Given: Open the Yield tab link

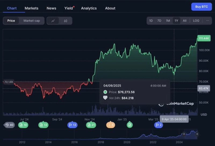Looking at the screenshot, I should coord(69,8).
